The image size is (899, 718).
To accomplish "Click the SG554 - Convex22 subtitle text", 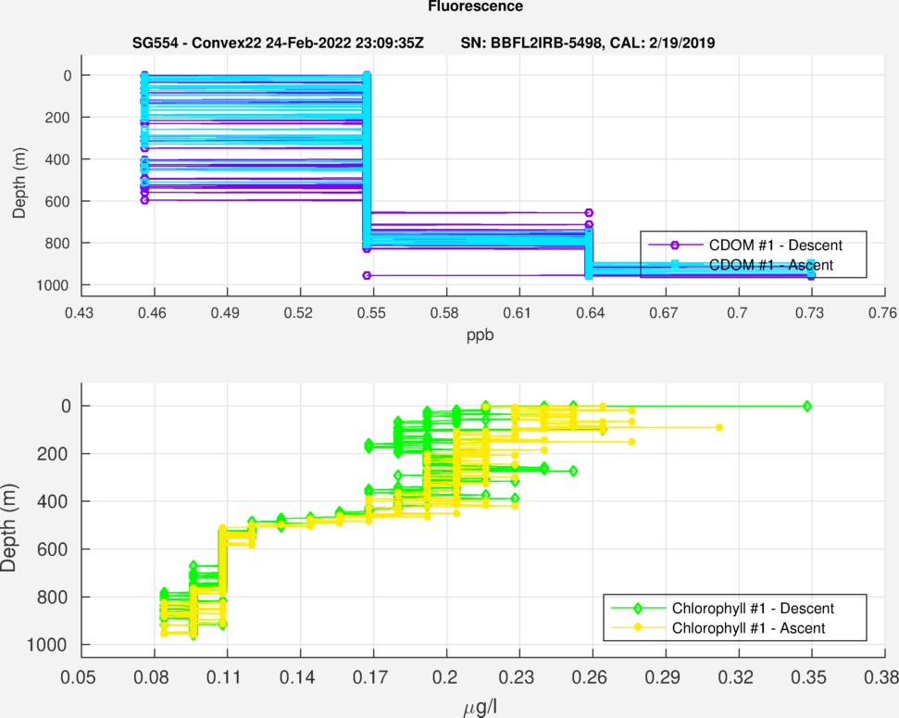I will point(278,44).
